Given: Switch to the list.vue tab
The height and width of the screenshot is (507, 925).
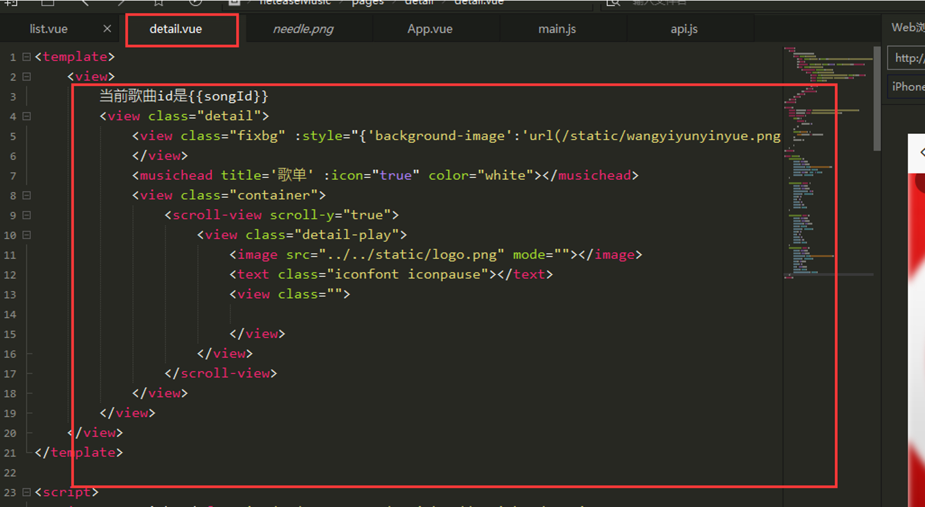Looking at the screenshot, I should point(49,29).
